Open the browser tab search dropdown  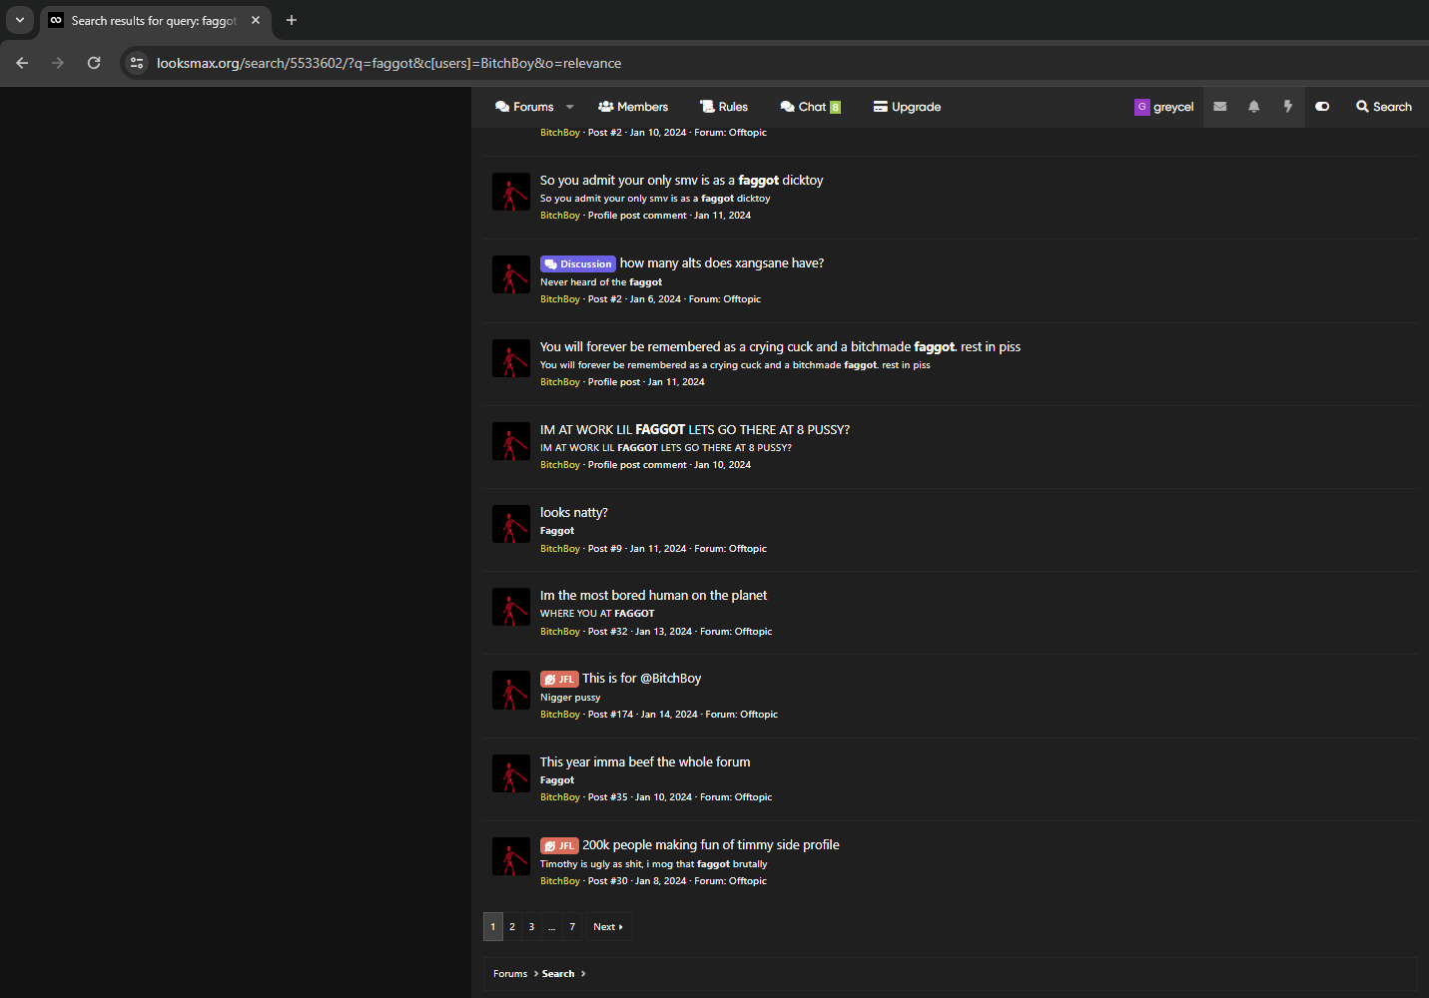coord(19,20)
